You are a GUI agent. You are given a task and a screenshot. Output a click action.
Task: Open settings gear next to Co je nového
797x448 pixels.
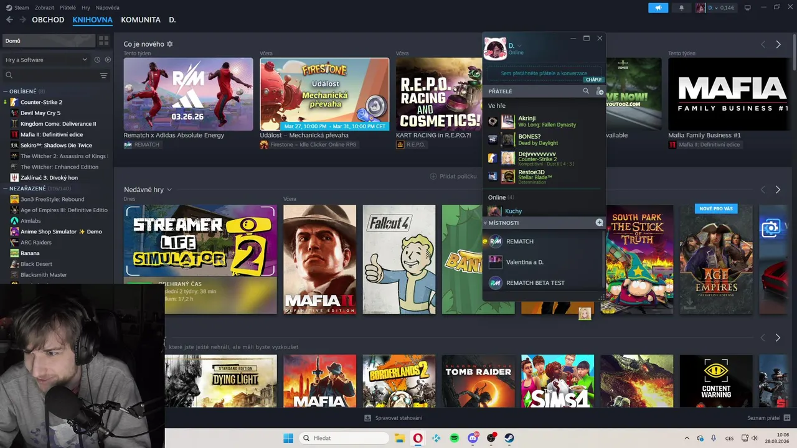pos(170,44)
